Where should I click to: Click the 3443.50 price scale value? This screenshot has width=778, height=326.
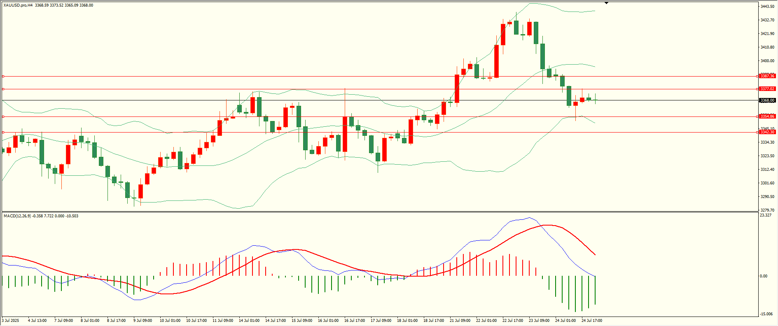[767, 7]
